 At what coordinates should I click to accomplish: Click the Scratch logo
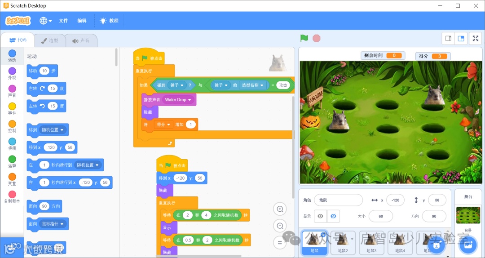click(x=18, y=21)
